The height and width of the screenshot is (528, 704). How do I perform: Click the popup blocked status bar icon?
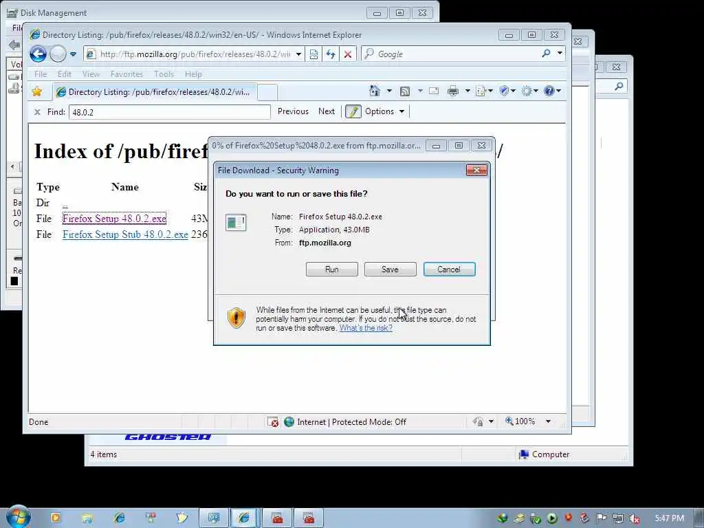click(272, 422)
